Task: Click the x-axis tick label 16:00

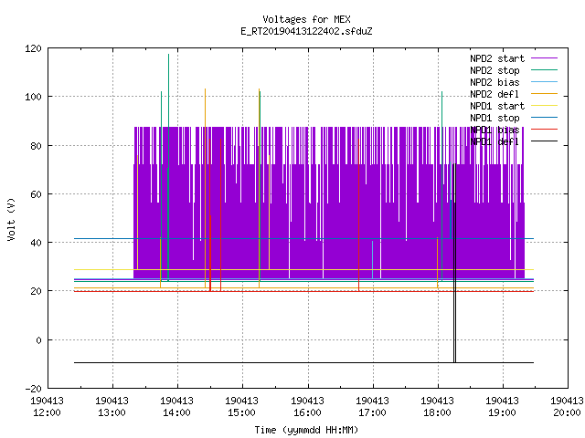Action: 307,412
